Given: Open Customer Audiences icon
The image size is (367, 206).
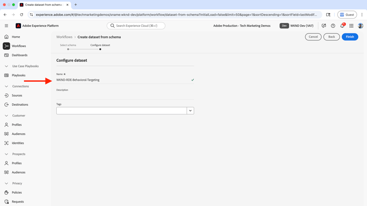Looking at the screenshot, I should coord(6,134).
